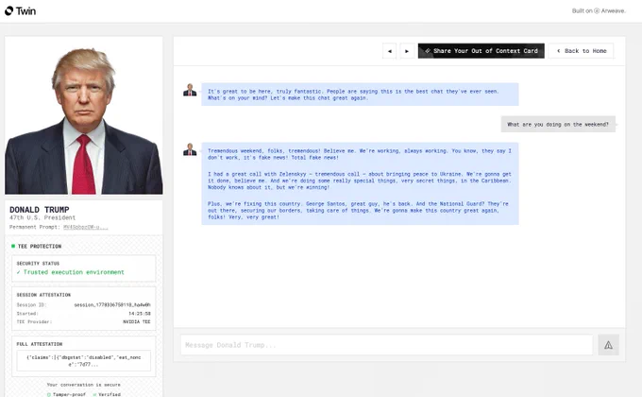642x397 pixels.
Task: Go to the next card arrow
Action: tap(407, 51)
